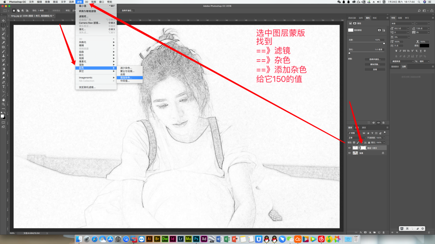This screenshot has width=435, height=244.
Task: Select the Zoom tool
Action: (x=3, y=104)
